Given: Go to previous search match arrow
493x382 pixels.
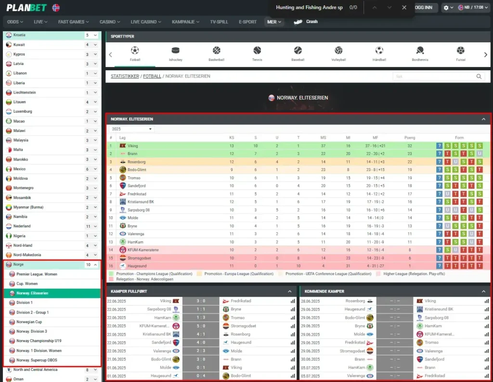Looking at the screenshot, I should click(x=375, y=8).
